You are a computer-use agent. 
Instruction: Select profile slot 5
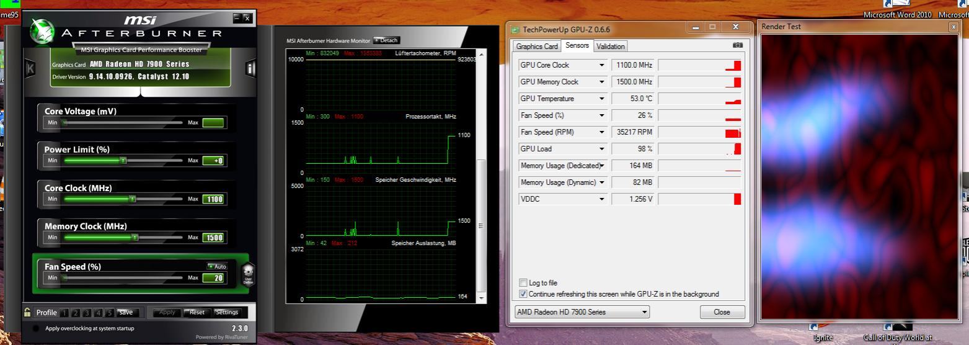[110, 313]
